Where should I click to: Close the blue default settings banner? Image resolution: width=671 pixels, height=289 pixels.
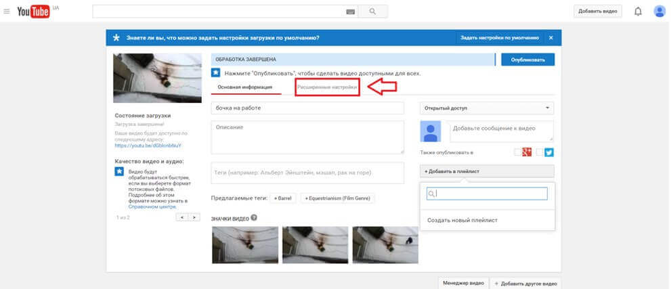tap(551, 38)
